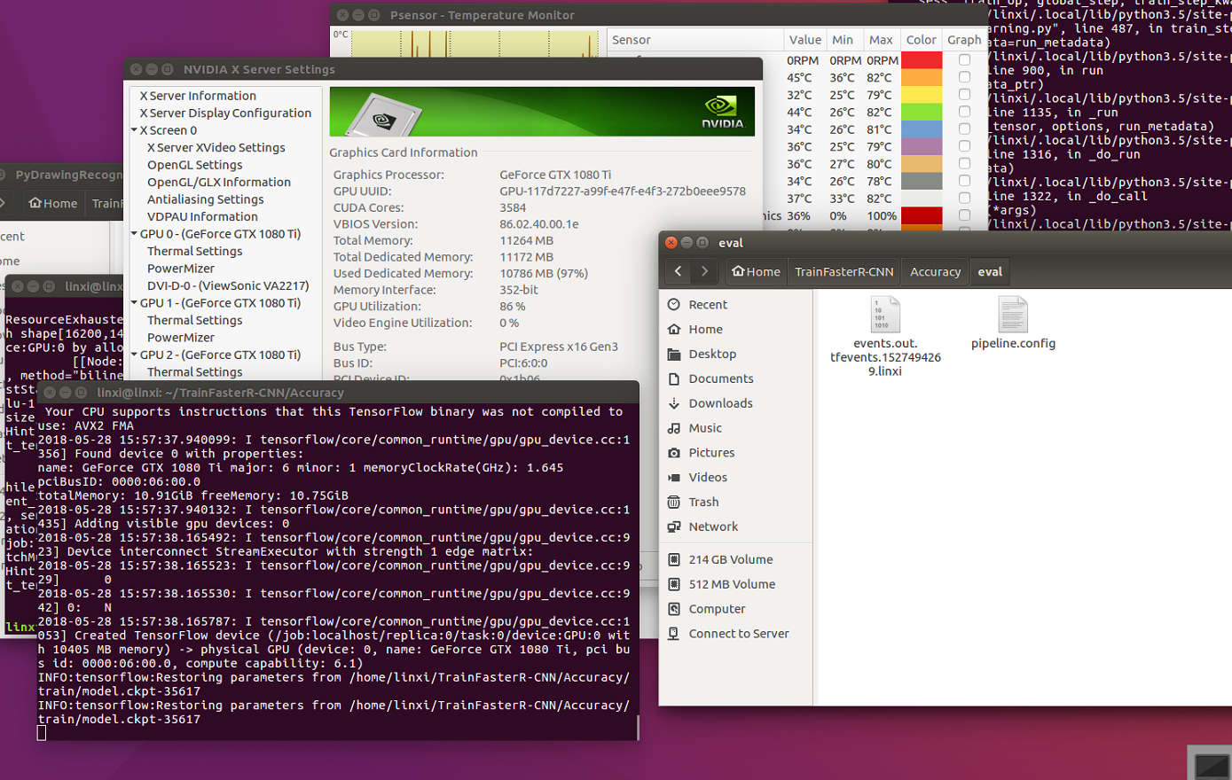The image size is (1232, 780).
Task: Click the eval segment in the path bar
Action: [x=990, y=271]
